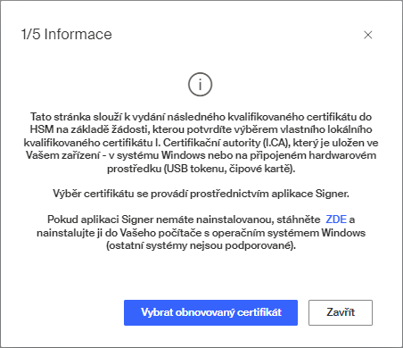Open the ZDE download link
403x348 pixels.
[x=336, y=220]
